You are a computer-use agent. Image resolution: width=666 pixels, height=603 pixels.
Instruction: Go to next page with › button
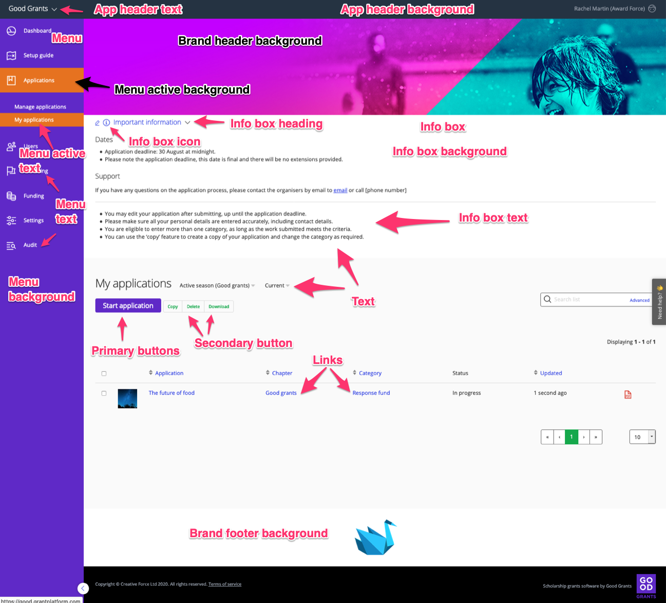(584, 437)
